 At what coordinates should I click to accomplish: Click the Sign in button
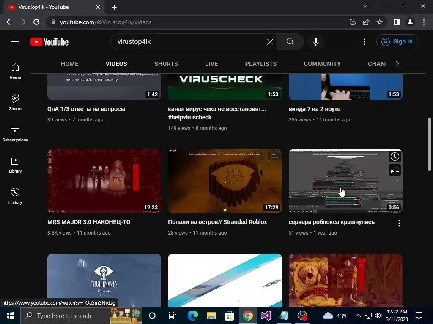pyautogui.click(x=397, y=42)
